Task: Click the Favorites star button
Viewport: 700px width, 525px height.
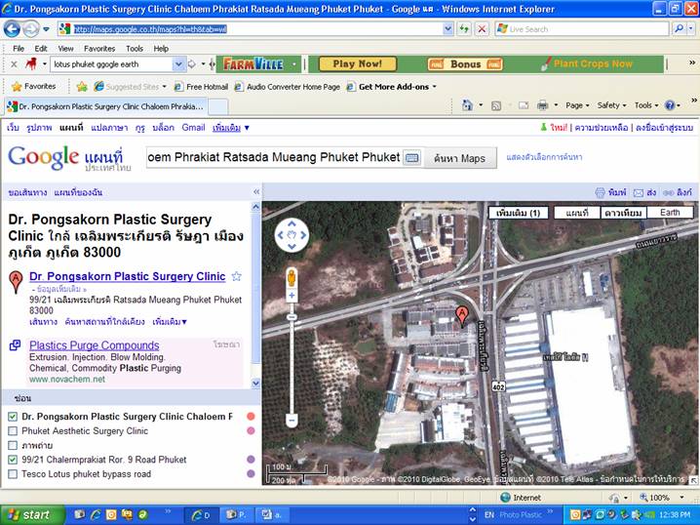Action: pyautogui.click(x=34, y=86)
